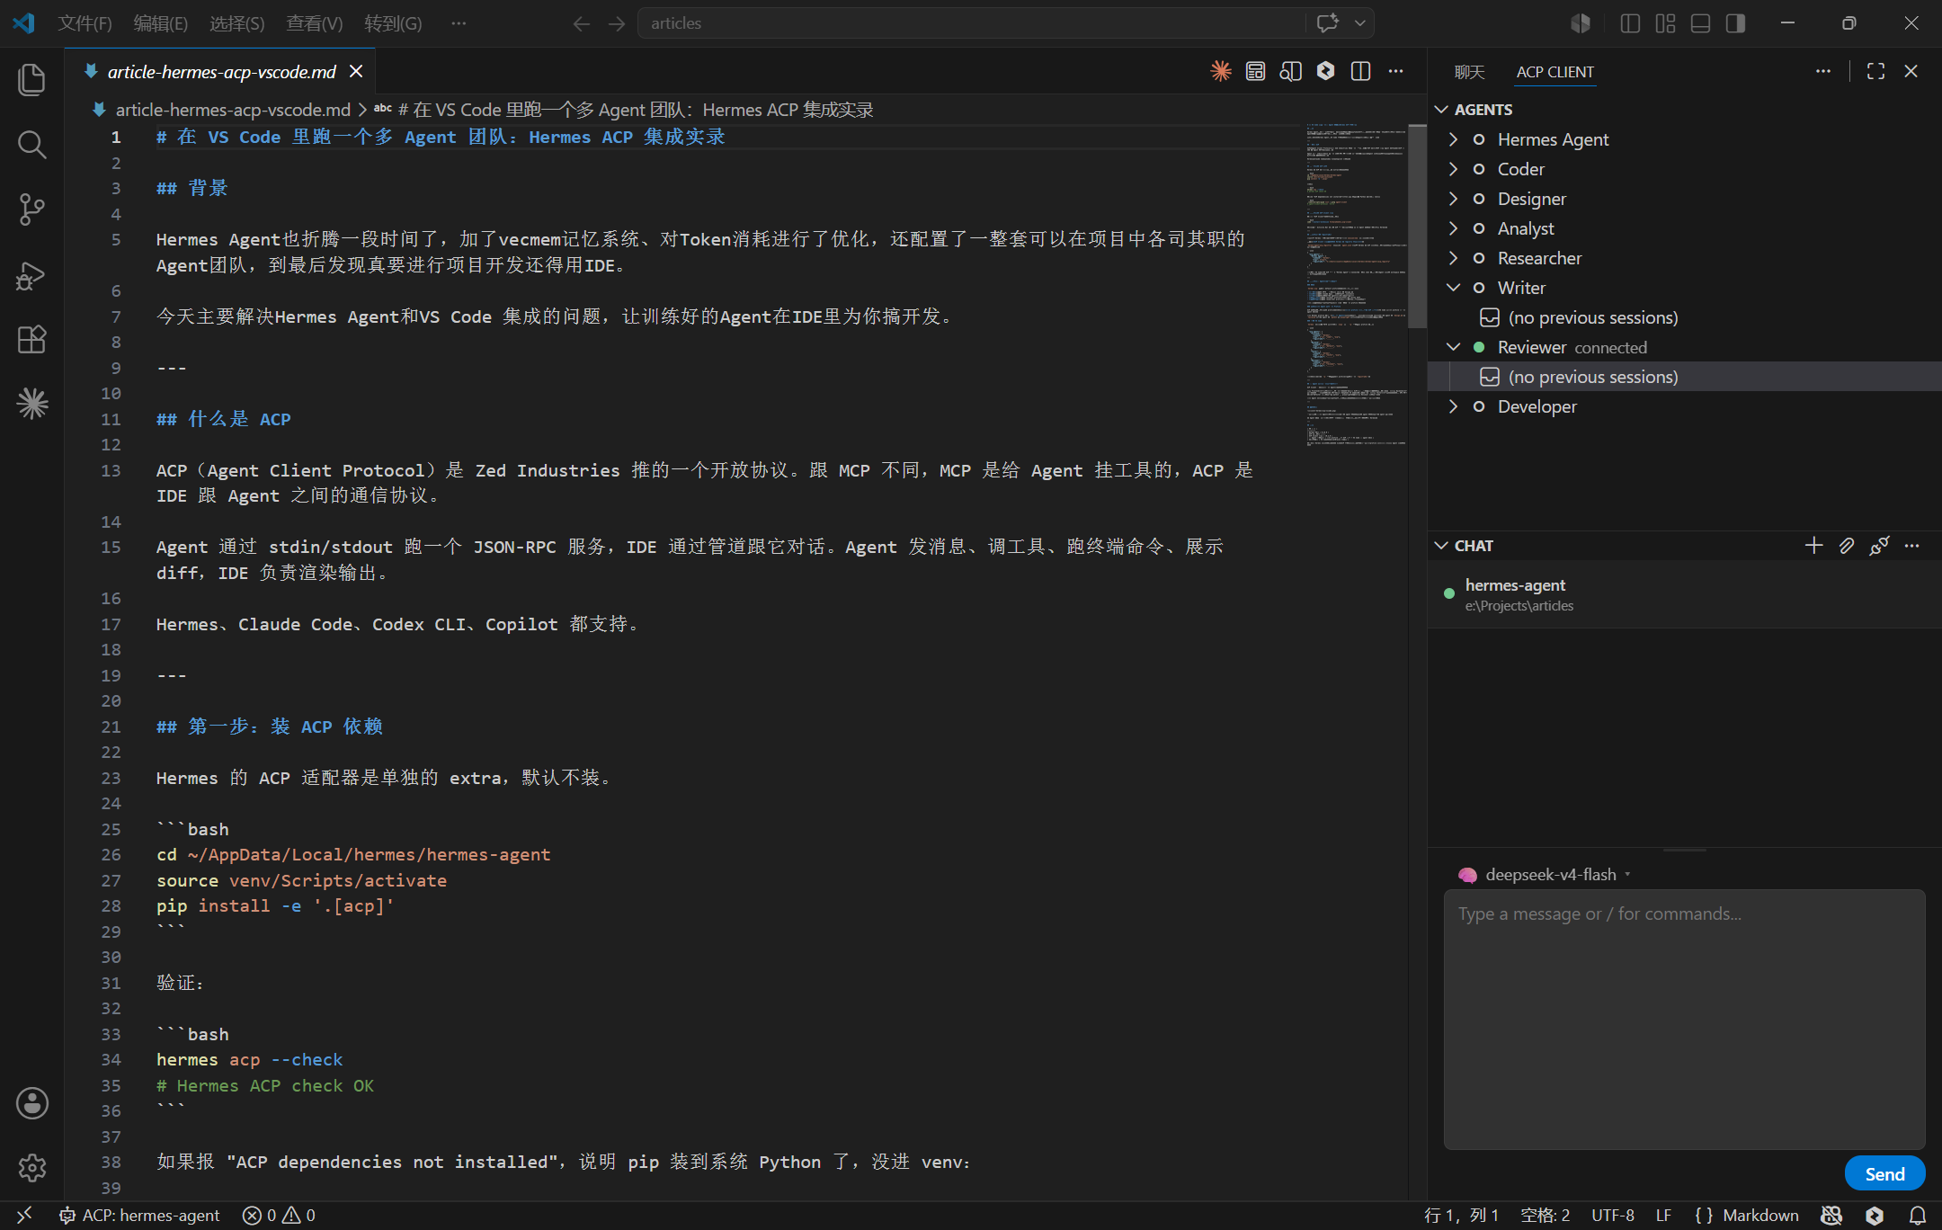Open the 转到(G) menu
This screenshot has width=1942, height=1230.
tap(394, 23)
